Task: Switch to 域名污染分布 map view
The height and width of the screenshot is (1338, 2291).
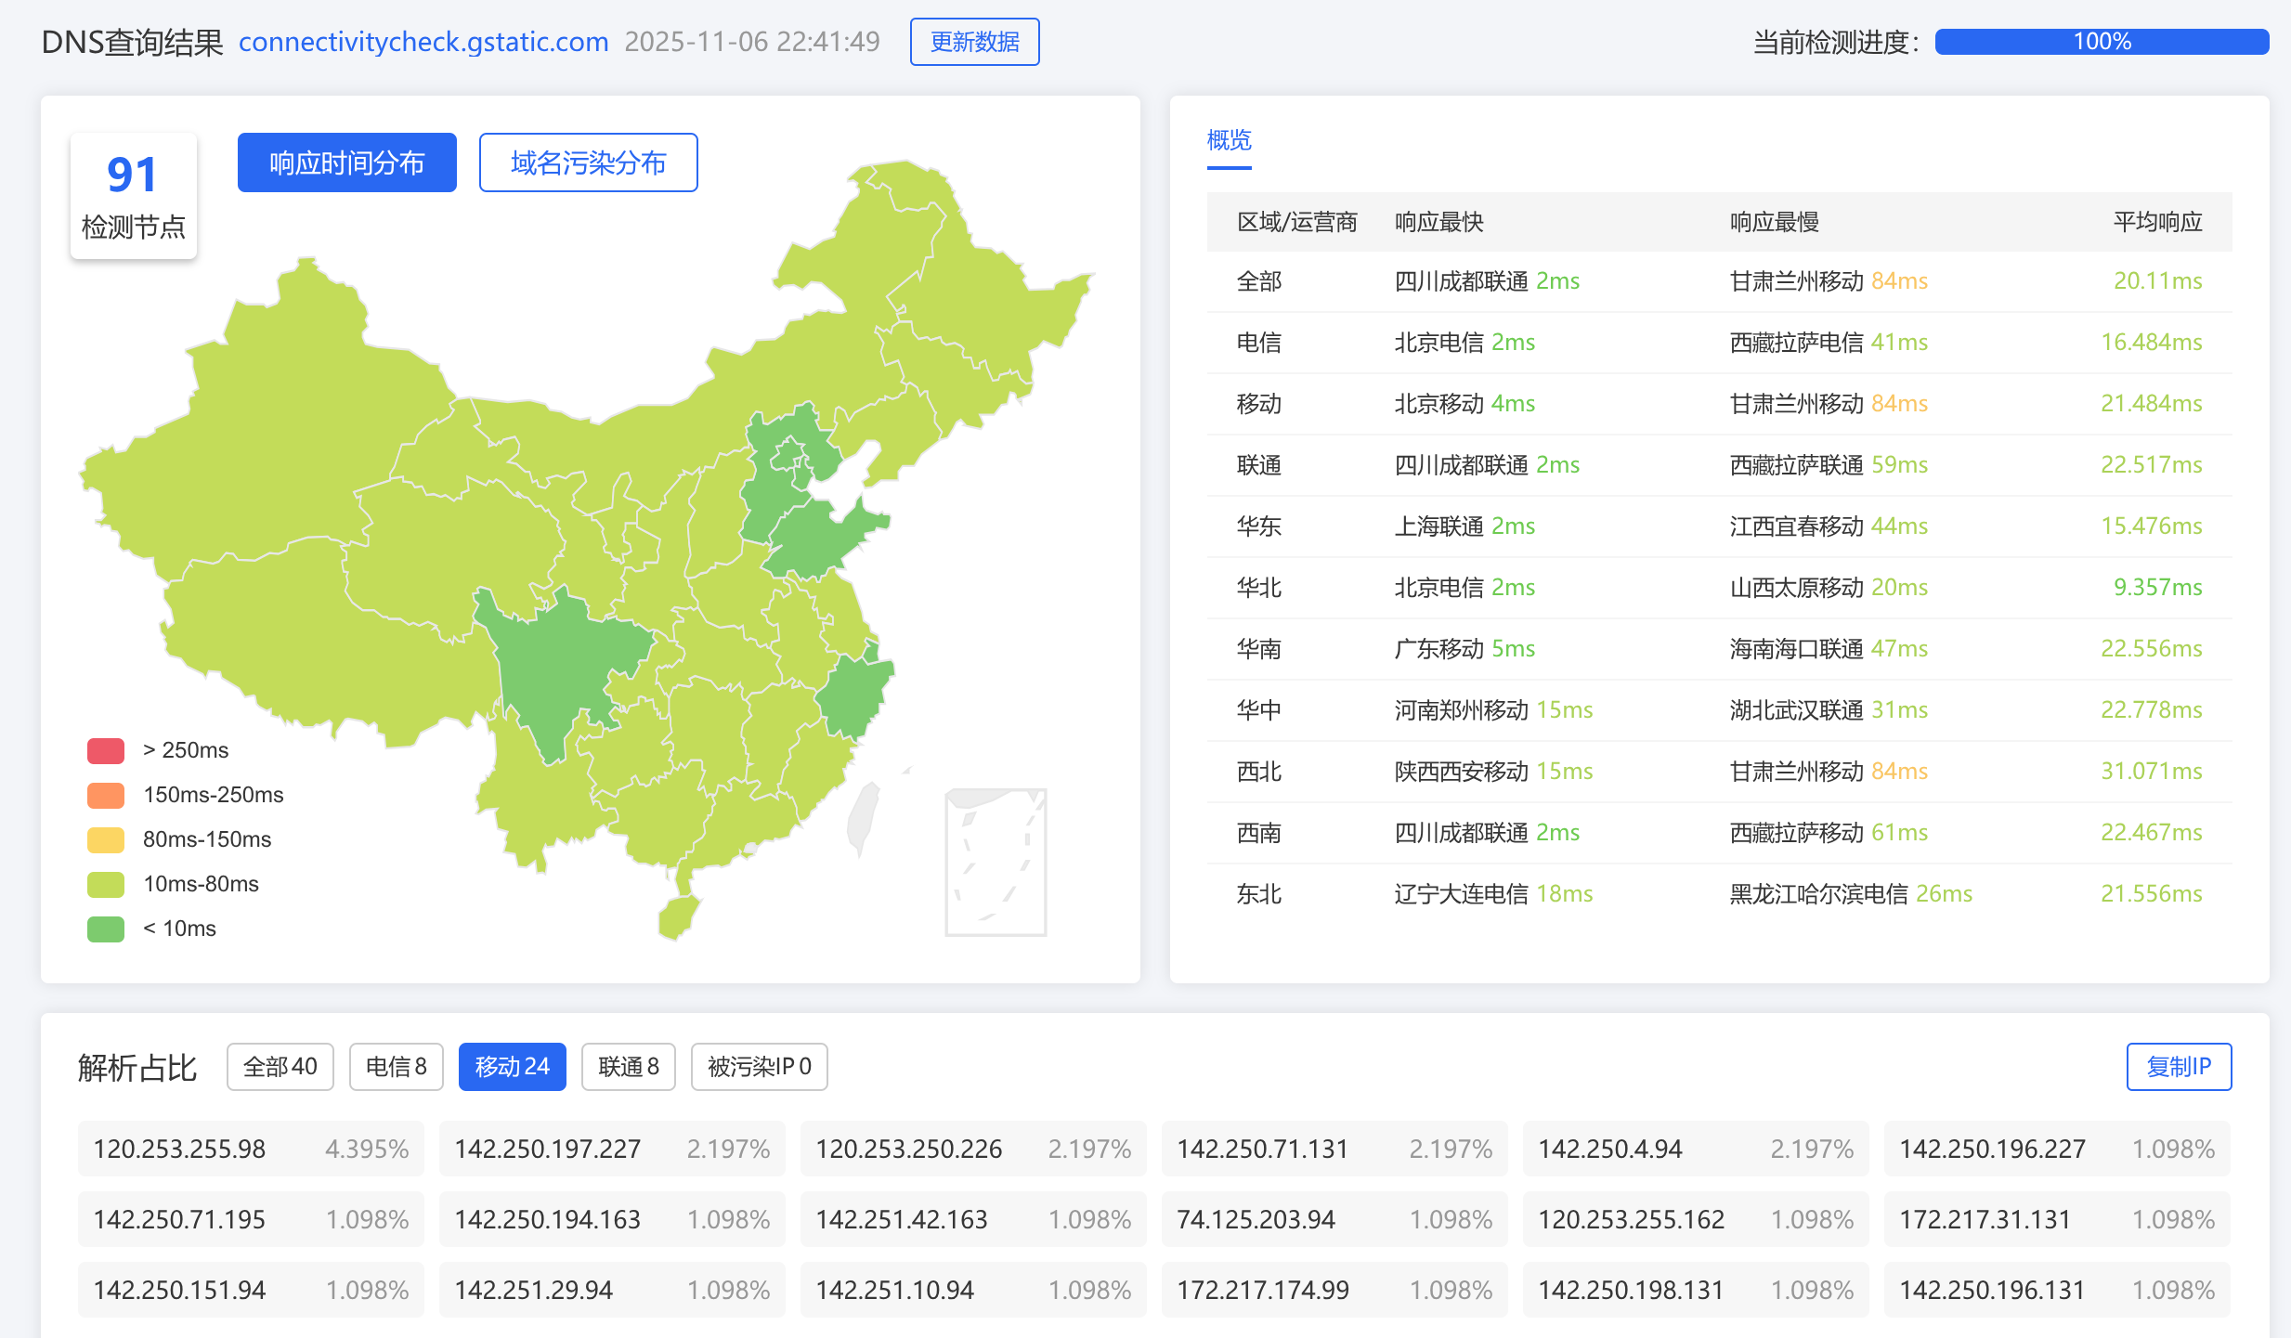Action: pyautogui.click(x=588, y=162)
